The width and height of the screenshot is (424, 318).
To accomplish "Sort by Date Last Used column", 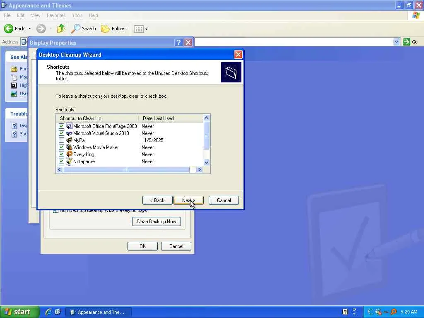I will [x=171, y=118].
